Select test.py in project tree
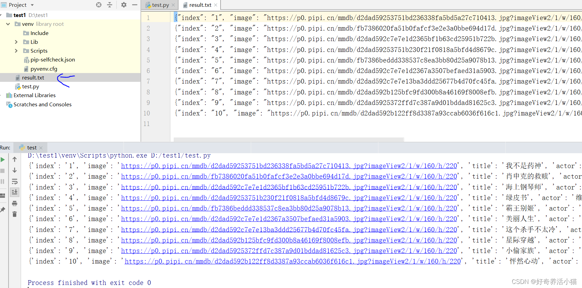 (x=27, y=87)
